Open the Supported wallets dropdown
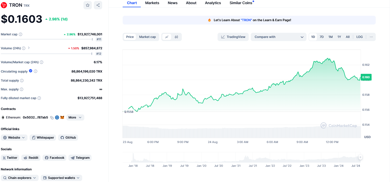 pyautogui.click(x=61, y=178)
